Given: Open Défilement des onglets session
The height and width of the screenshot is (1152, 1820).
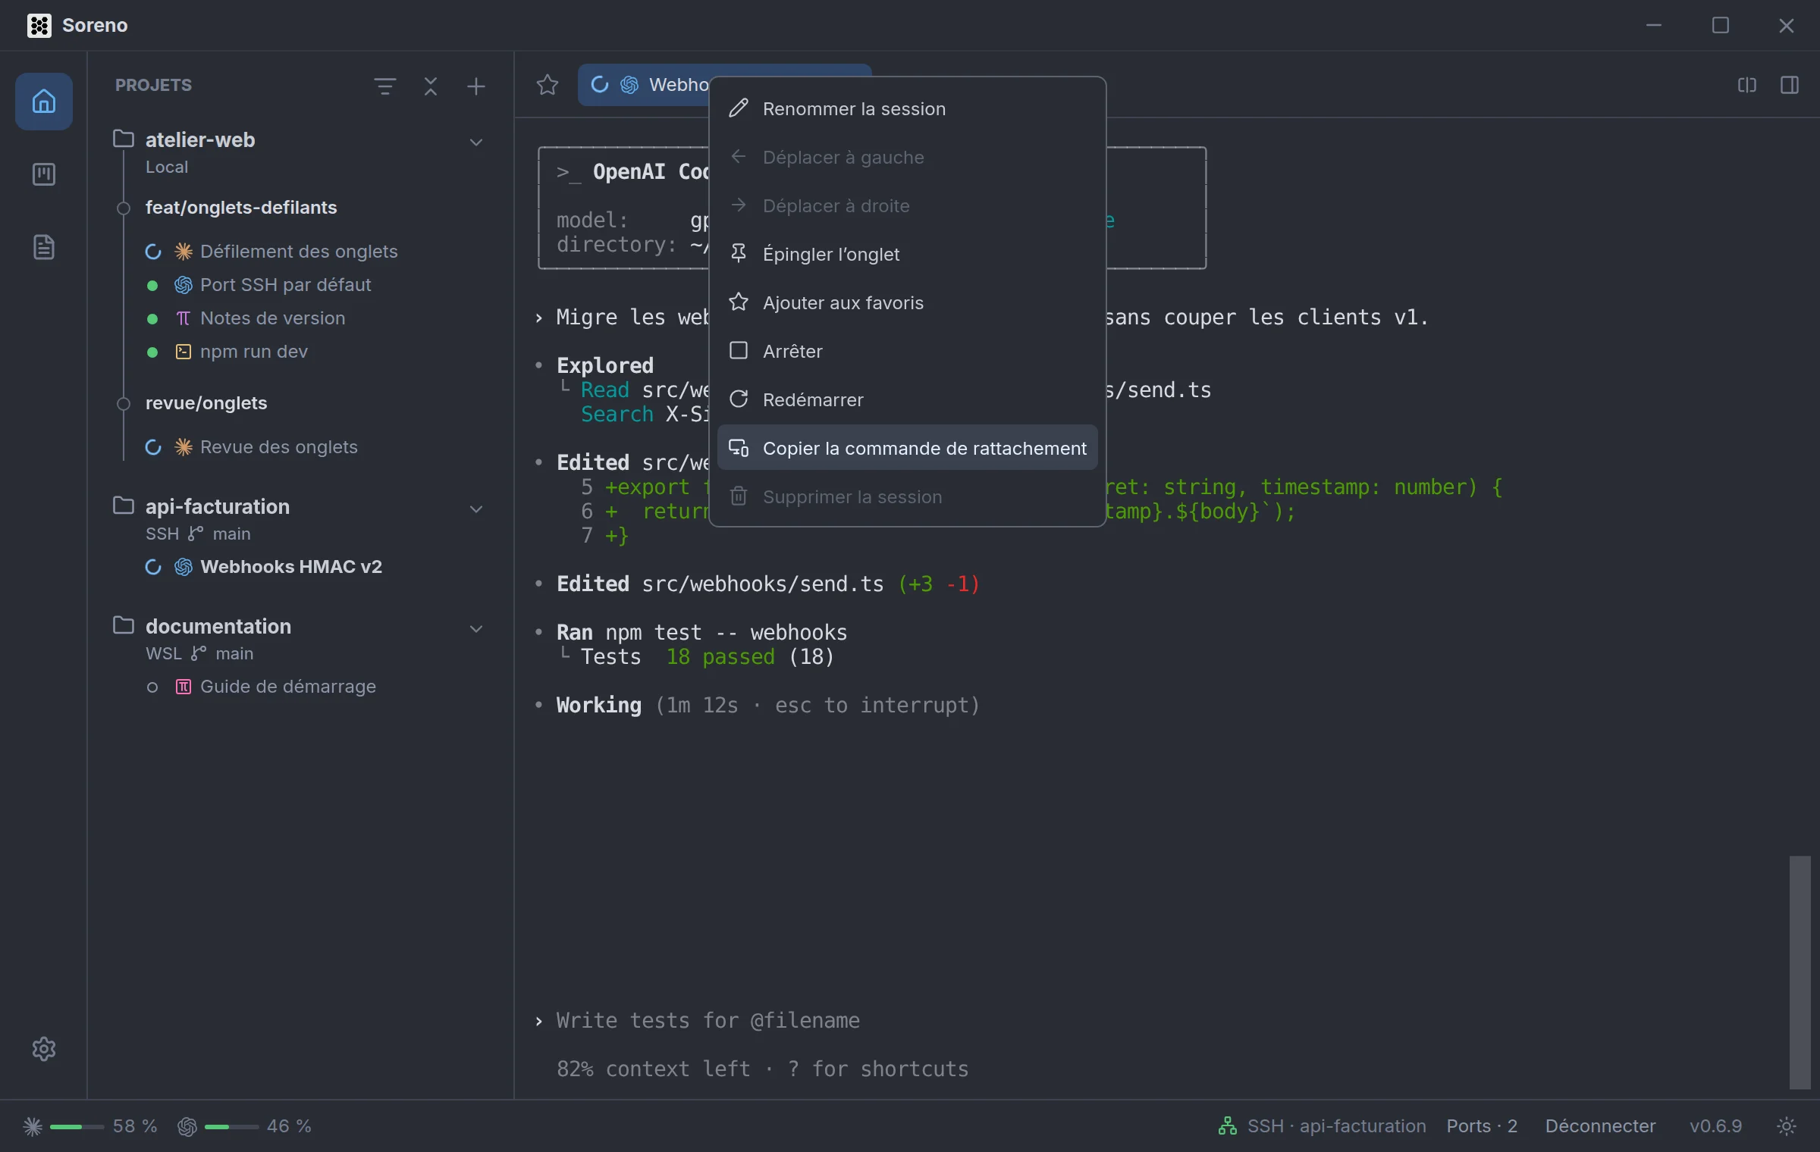Looking at the screenshot, I should coord(299,252).
